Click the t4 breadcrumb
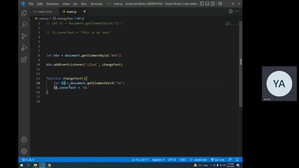Image resolution: width=299 pixels, height=168 pixels. coord(80,19)
